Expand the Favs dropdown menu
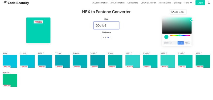This screenshot has height=100, width=213. point(188,3)
